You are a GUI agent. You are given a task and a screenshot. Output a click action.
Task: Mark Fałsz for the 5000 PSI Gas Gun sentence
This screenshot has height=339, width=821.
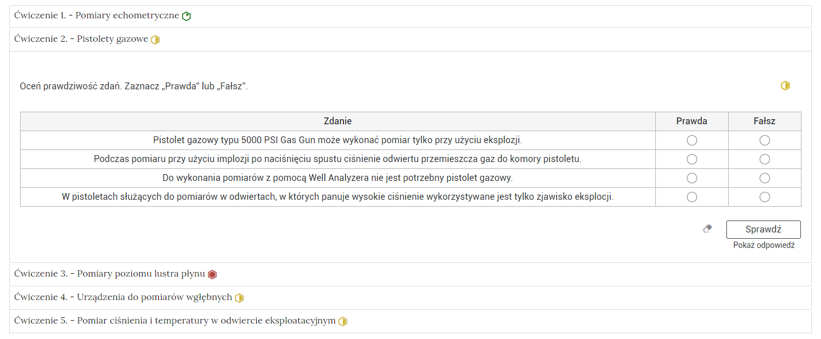point(764,140)
